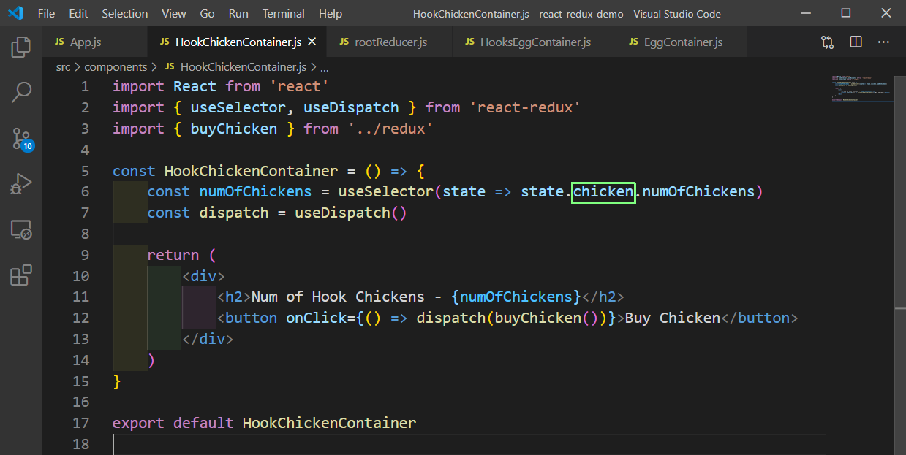Image resolution: width=906 pixels, height=455 pixels.
Task: Open the File menu
Action: coord(46,13)
